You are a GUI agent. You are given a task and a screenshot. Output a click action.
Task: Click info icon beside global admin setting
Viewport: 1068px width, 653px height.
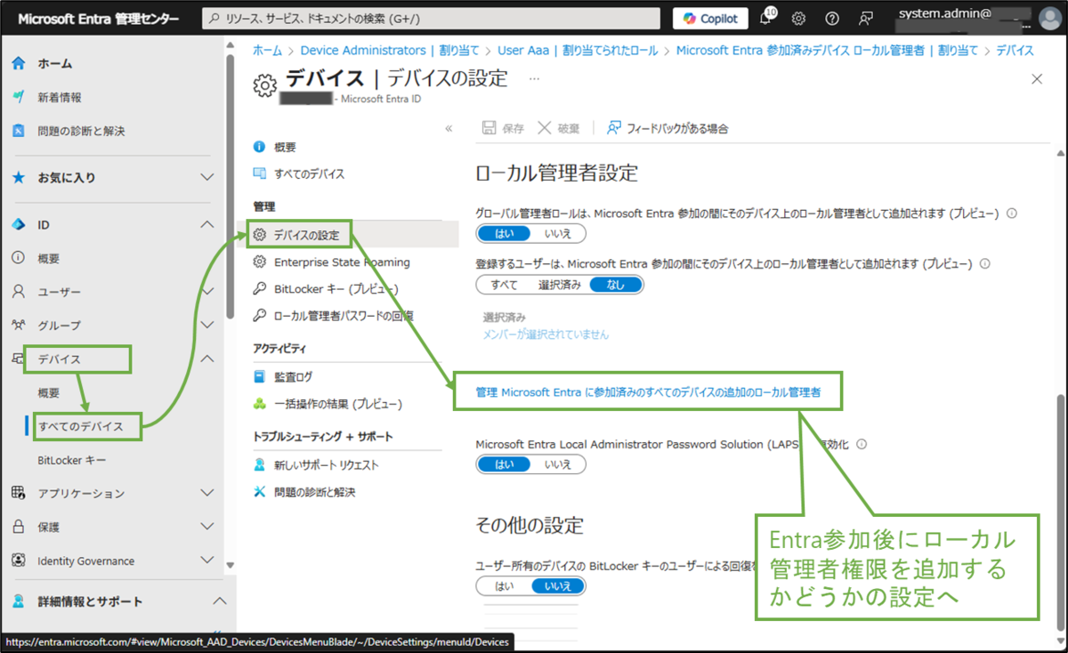pyautogui.click(x=1011, y=214)
